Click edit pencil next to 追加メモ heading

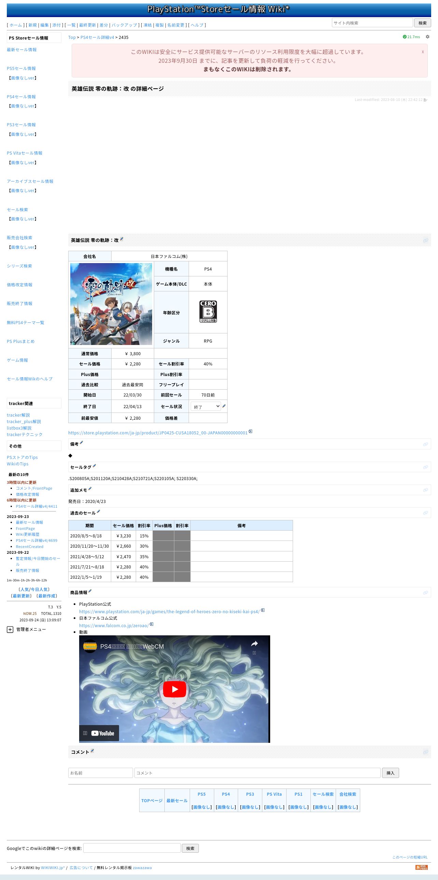point(90,489)
